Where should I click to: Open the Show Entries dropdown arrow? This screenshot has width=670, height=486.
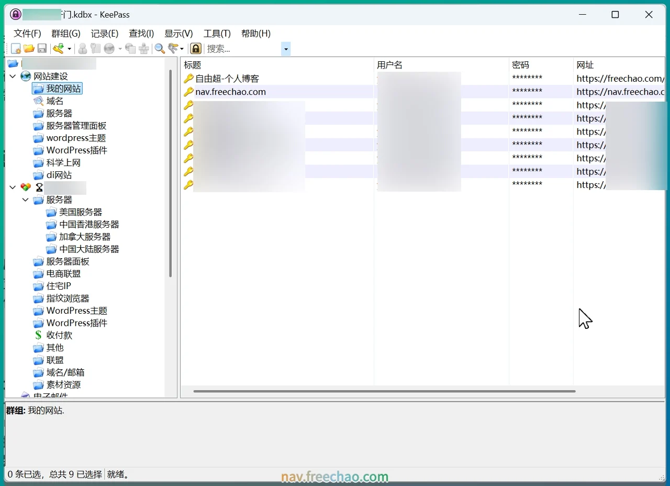pos(182,49)
